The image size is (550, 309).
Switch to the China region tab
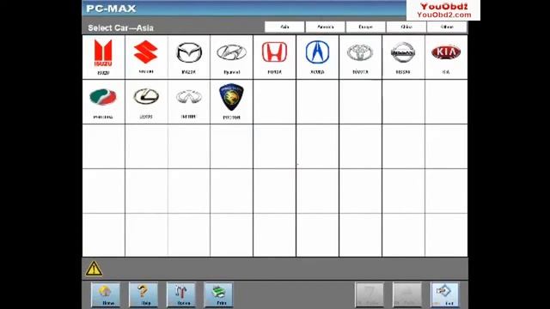pos(406,27)
